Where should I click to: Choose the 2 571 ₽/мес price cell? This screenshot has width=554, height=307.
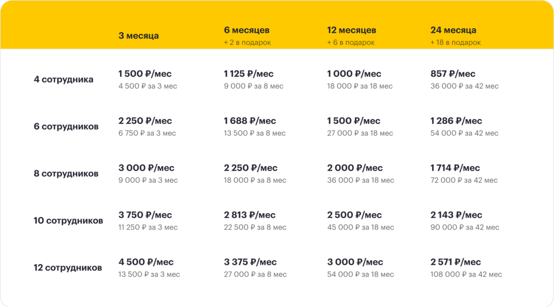[455, 262]
